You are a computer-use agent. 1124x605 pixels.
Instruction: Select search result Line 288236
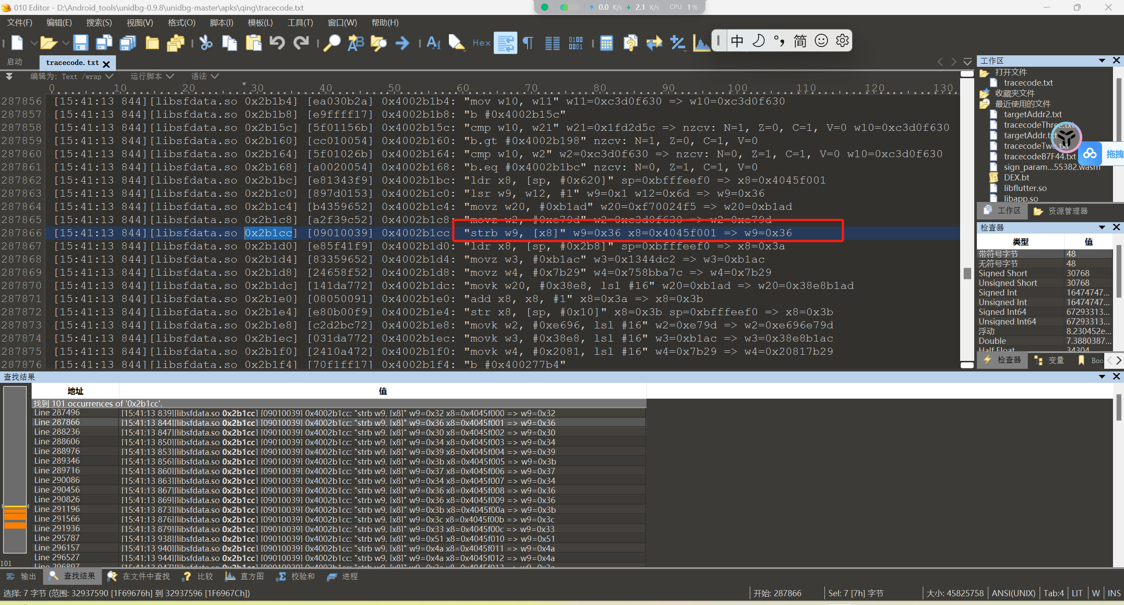[57, 432]
